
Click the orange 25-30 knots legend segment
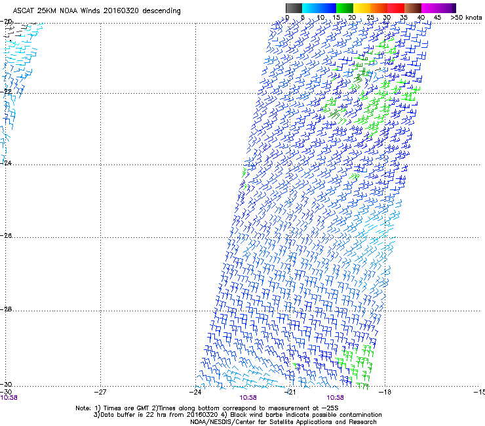(379, 8)
